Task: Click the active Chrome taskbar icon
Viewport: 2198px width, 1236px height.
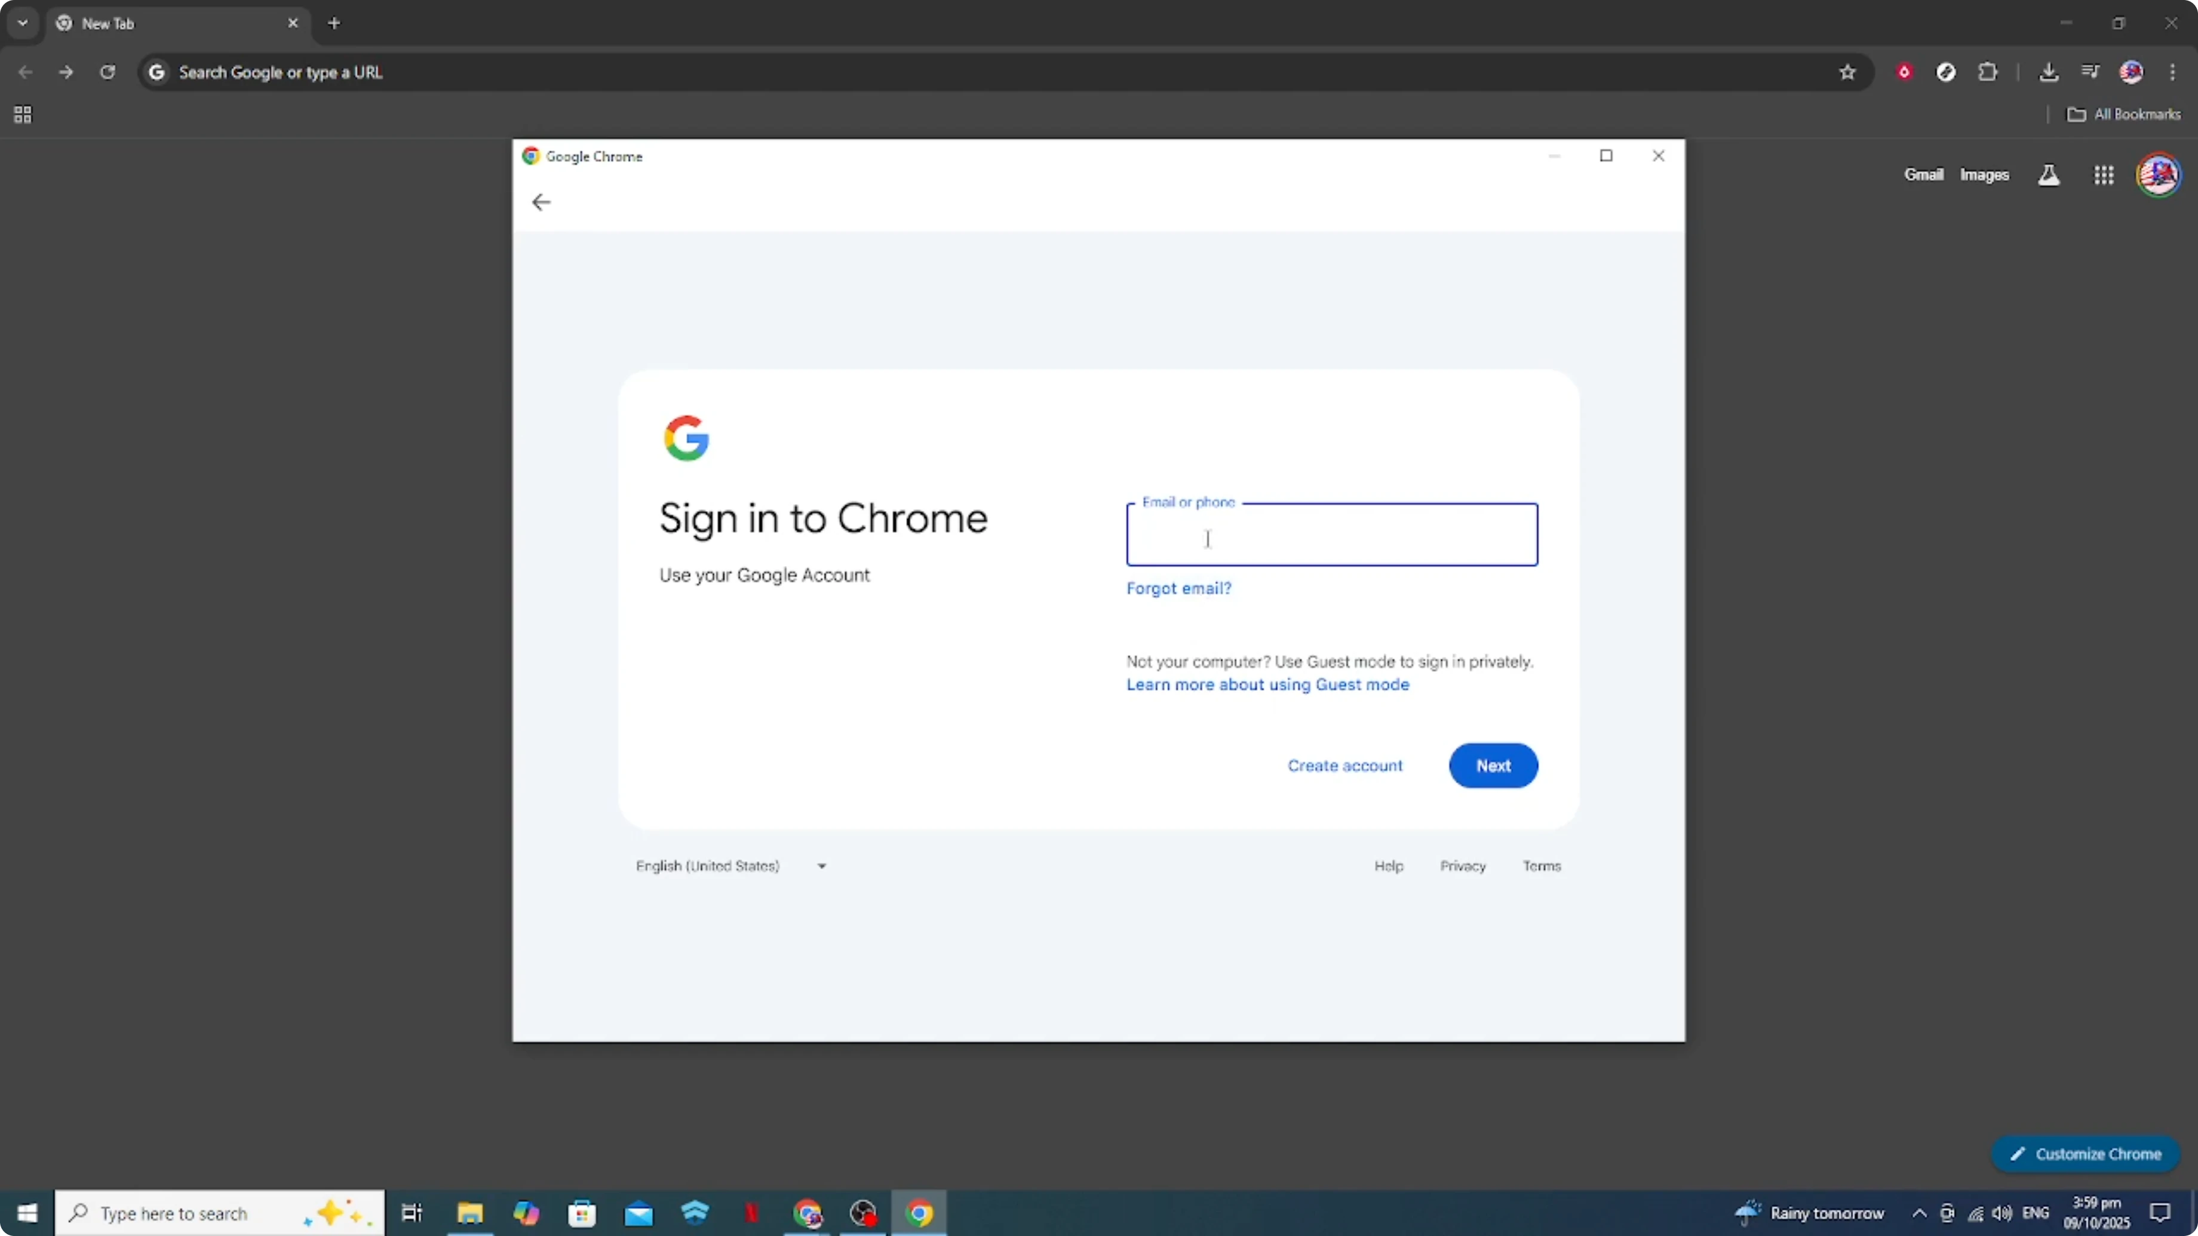Action: pos(919,1213)
